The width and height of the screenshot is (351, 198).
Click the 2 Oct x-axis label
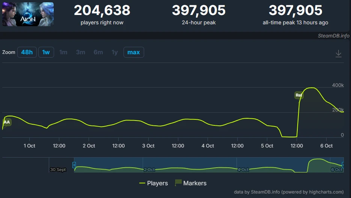pos(89,146)
